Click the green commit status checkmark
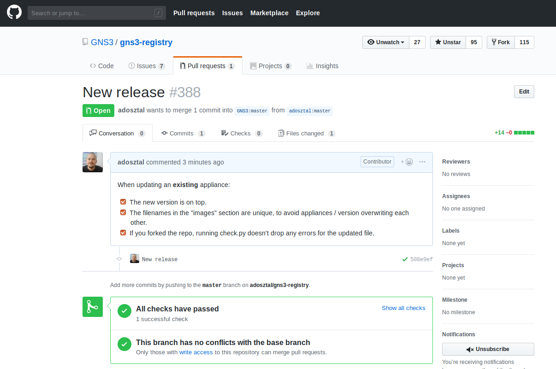 pyautogui.click(x=405, y=259)
